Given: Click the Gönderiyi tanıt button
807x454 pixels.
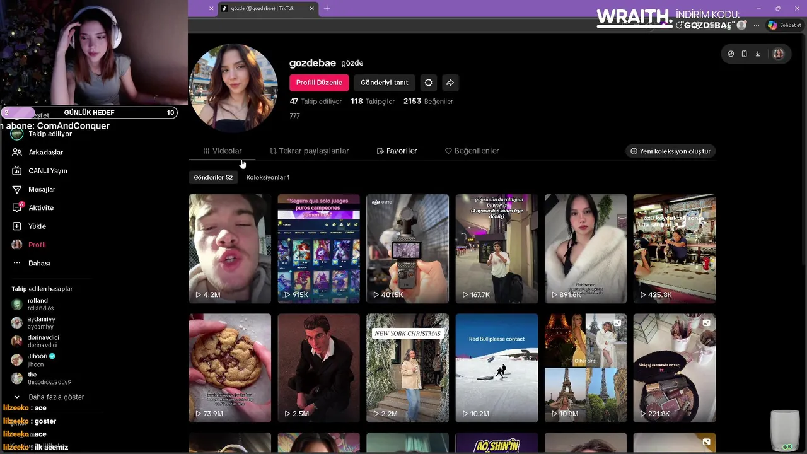Looking at the screenshot, I should [384, 83].
